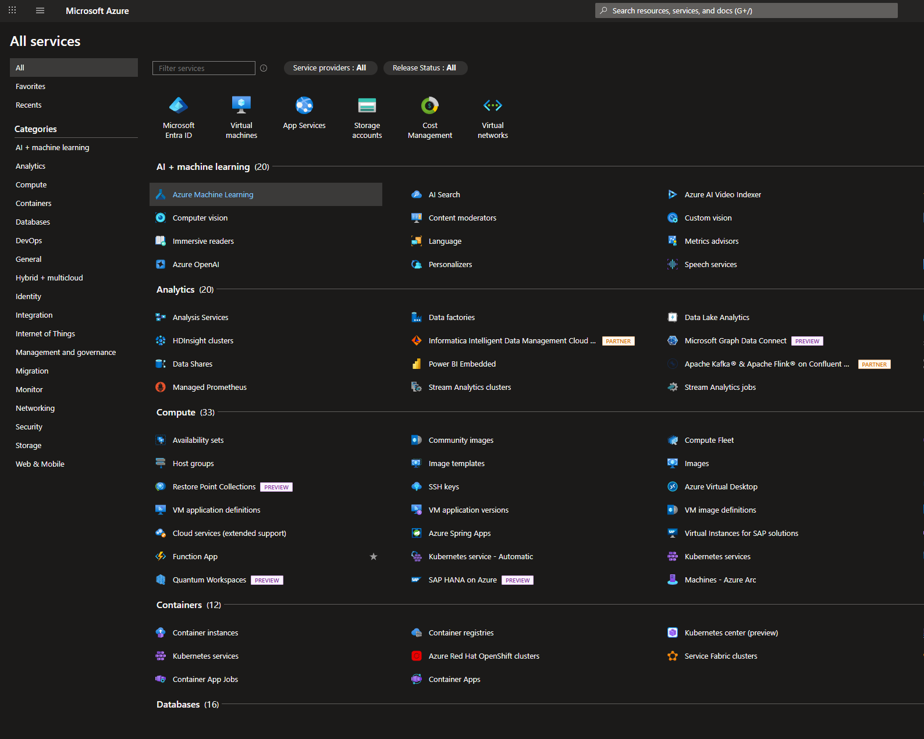The height and width of the screenshot is (739, 924).
Task: Open the Personalizers link
Action: pos(450,264)
